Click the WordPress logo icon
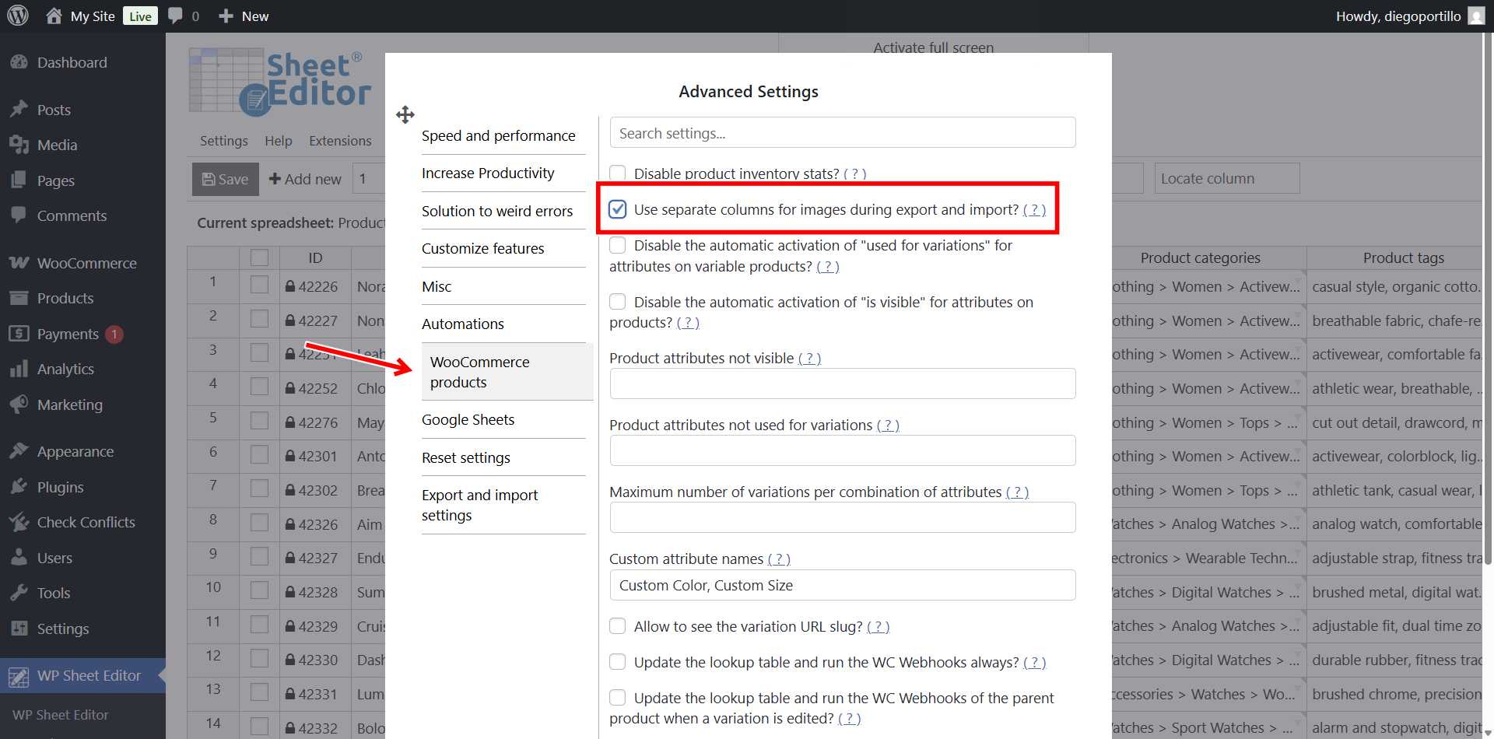 (x=17, y=16)
